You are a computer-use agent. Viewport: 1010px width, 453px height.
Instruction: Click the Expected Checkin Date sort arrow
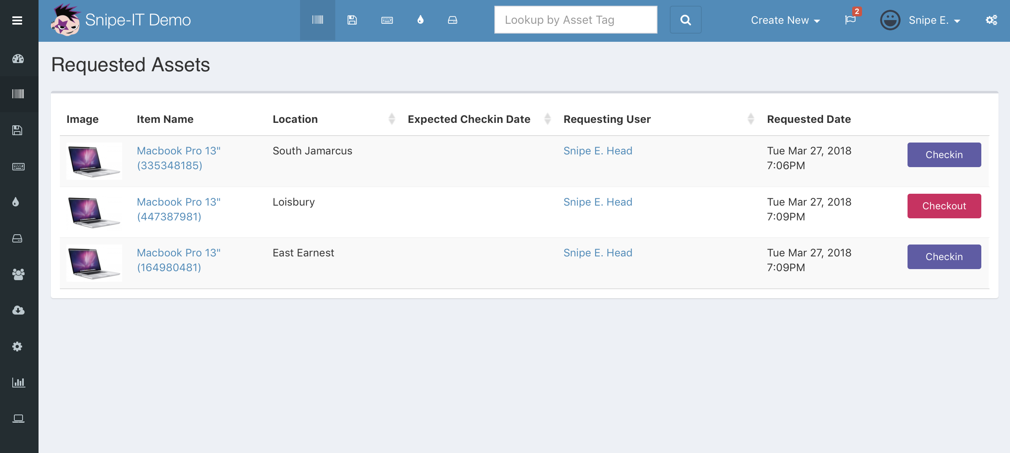pyautogui.click(x=548, y=118)
